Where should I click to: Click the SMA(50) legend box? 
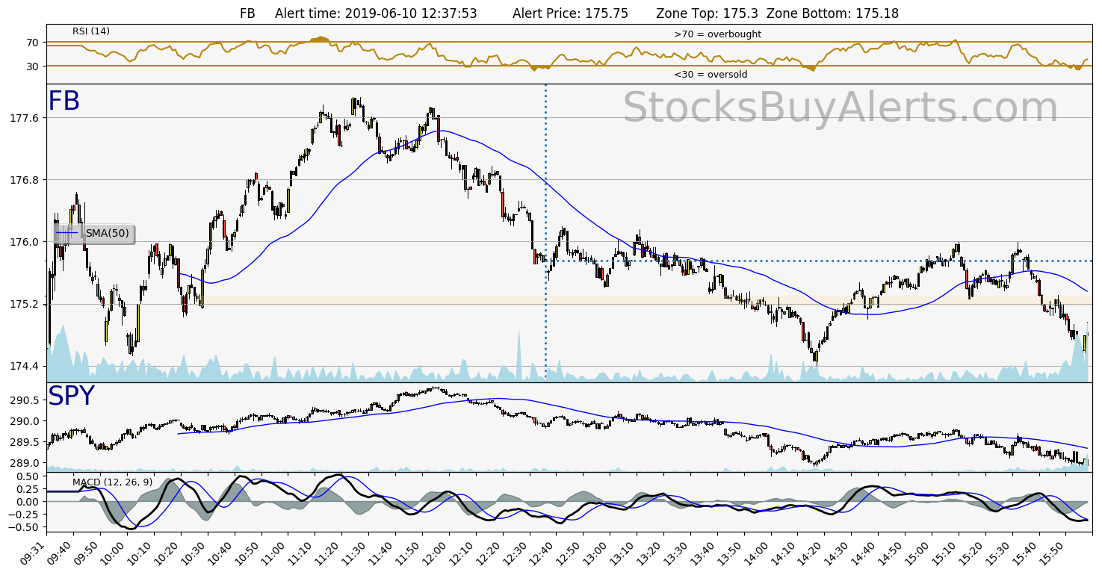click(94, 234)
